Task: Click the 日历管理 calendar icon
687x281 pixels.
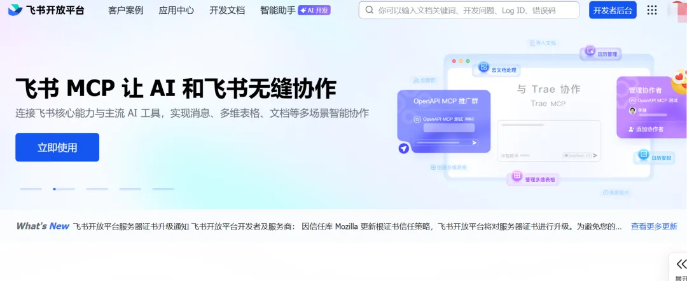Action: 590,51
